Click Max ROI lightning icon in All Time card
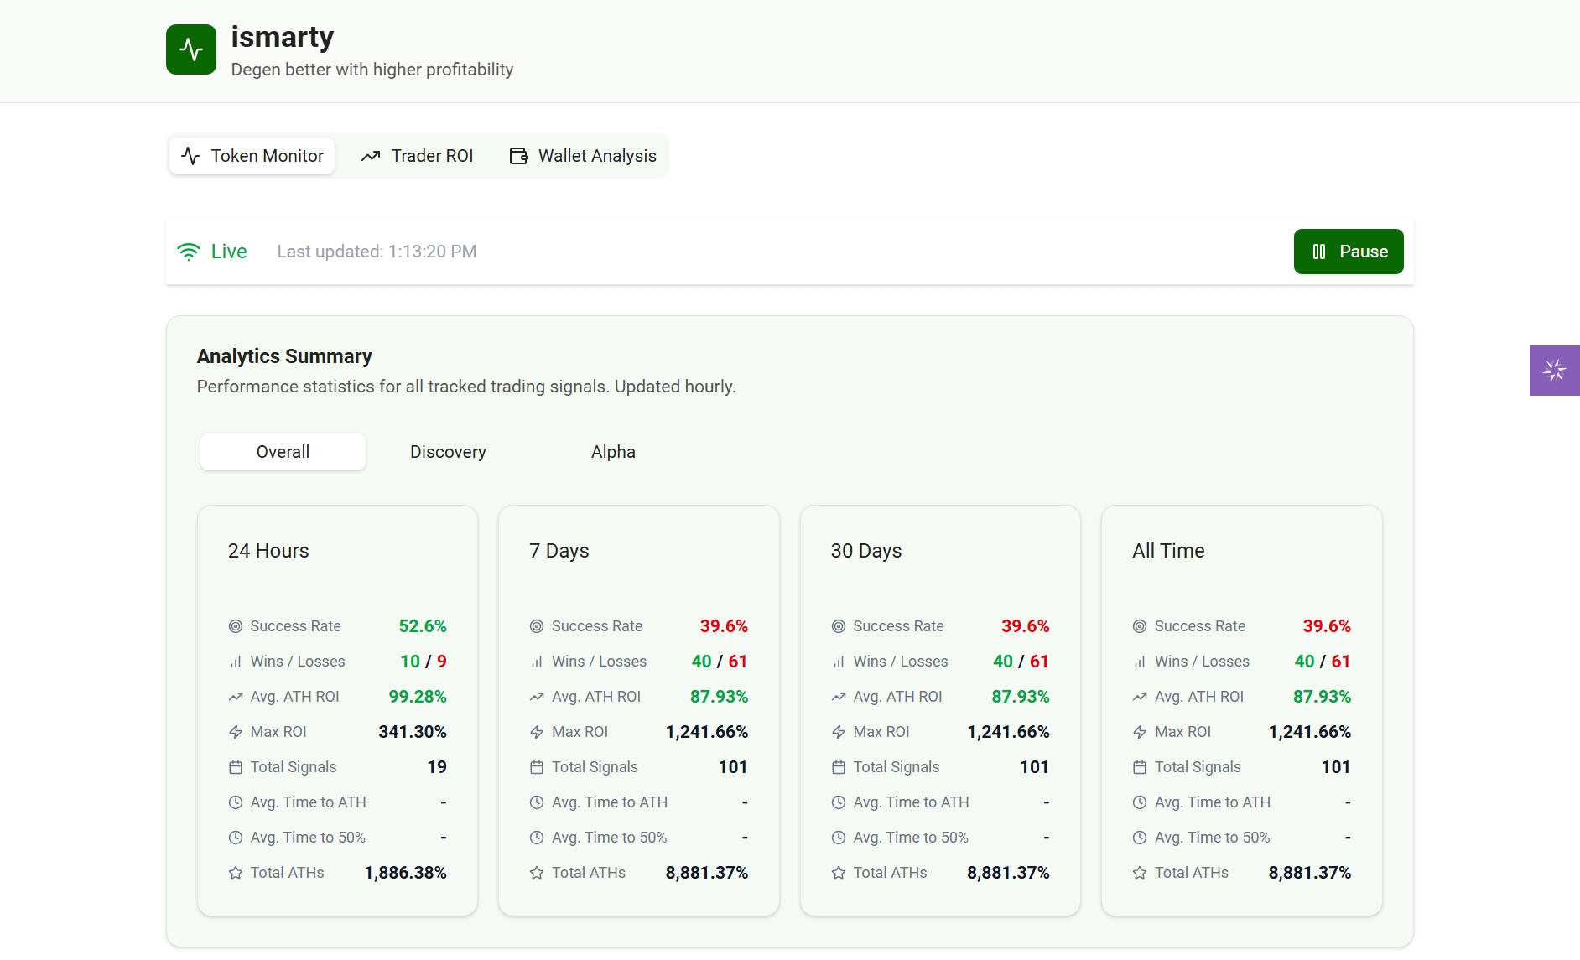Viewport: 1580px width, 960px height. point(1140,732)
